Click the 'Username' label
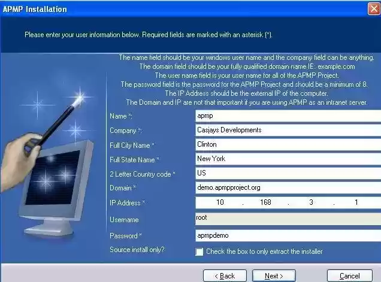 (x=124, y=220)
